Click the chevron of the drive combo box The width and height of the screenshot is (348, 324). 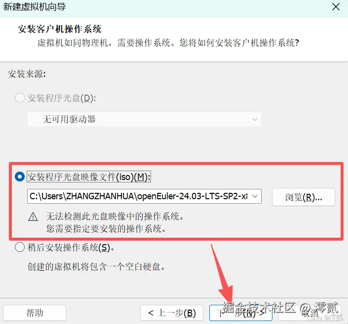tap(255, 119)
